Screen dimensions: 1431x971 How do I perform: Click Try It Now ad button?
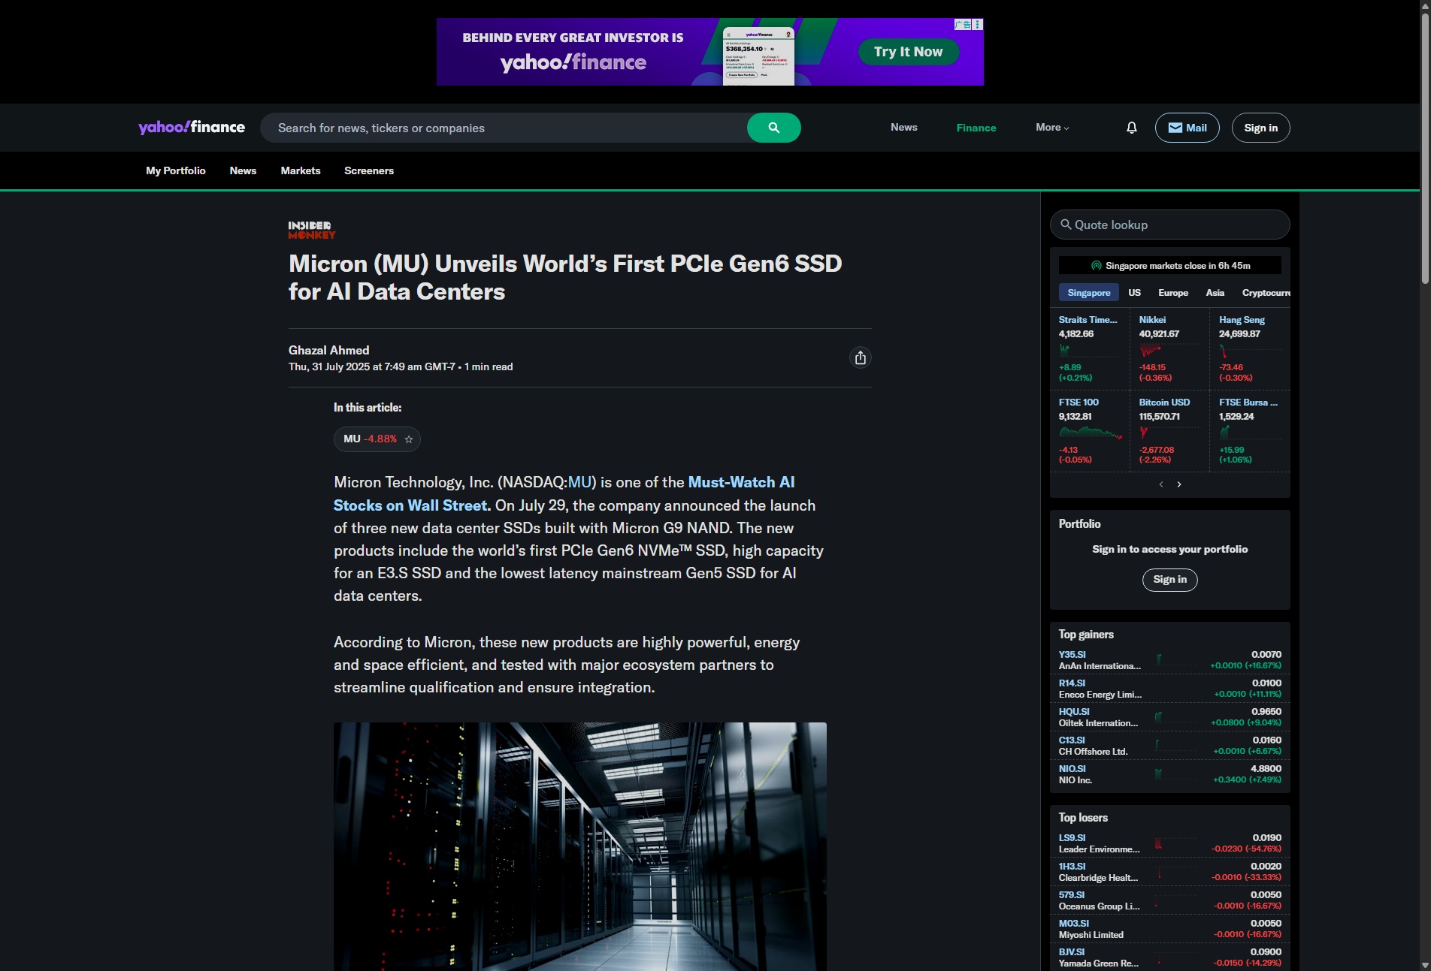pos(908,52)
